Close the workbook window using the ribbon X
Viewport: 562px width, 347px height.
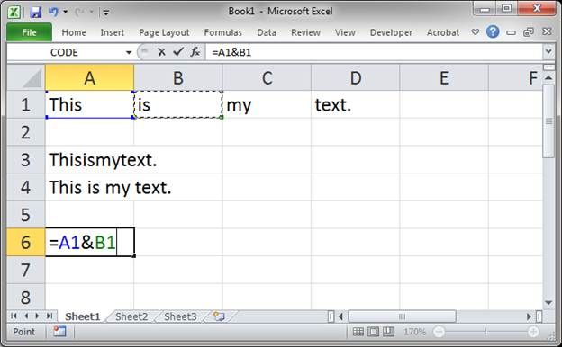(547, 31)
